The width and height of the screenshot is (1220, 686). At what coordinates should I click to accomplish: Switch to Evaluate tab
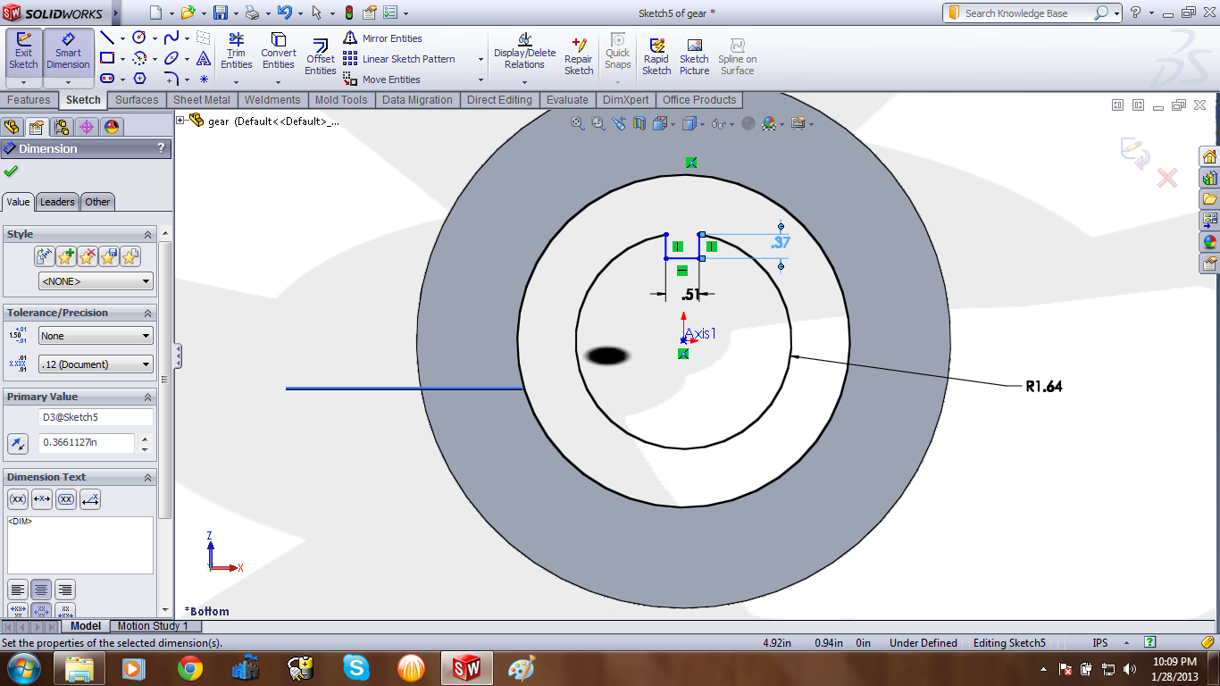pyautogui.click(x=567, y=100)
